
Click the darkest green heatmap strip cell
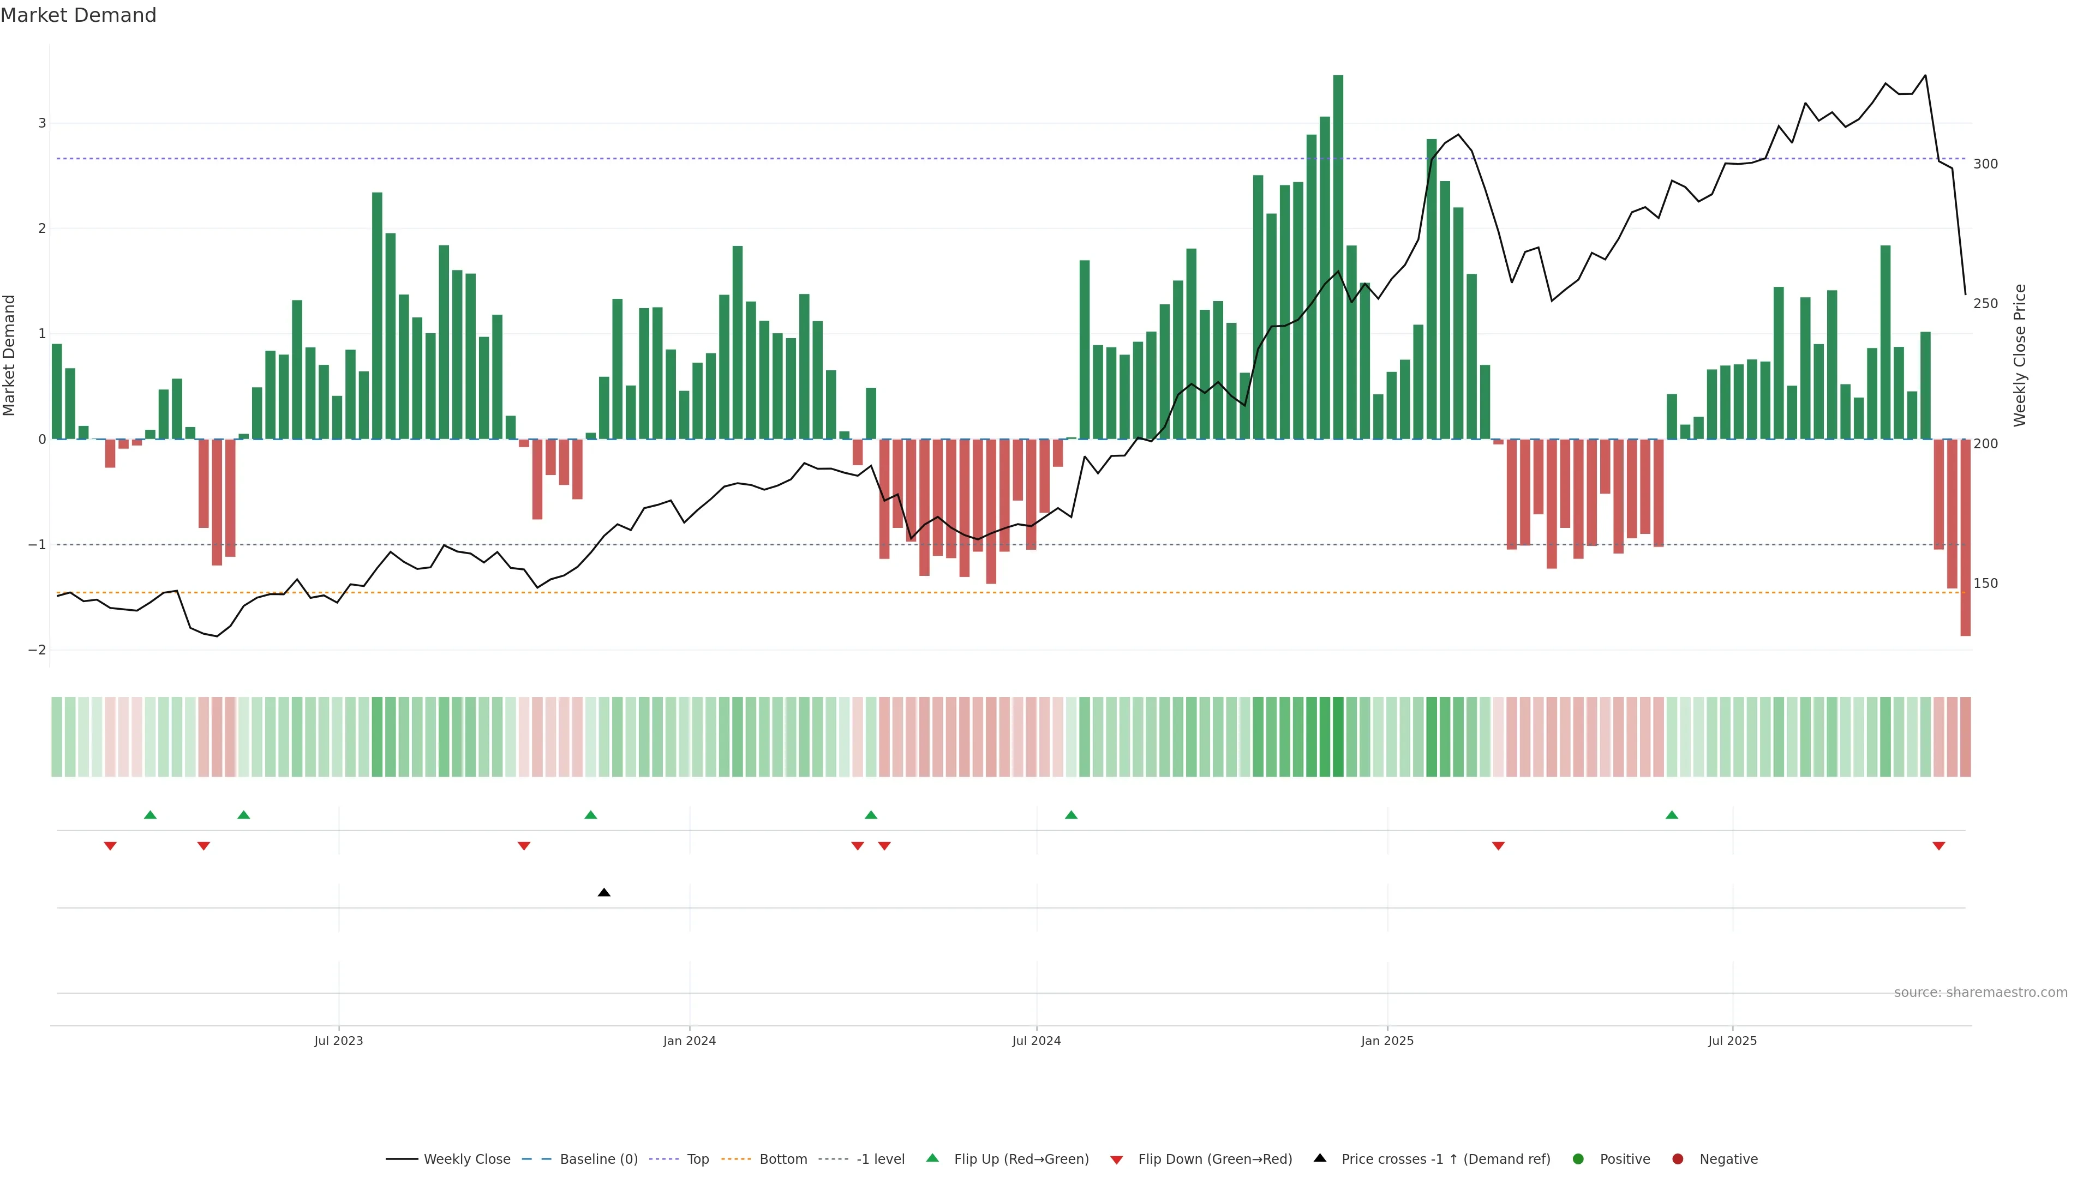[1339, 737]
